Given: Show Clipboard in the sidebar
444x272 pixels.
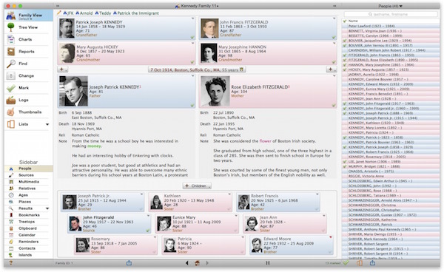Looking at the screenshot, I should 29,228.
